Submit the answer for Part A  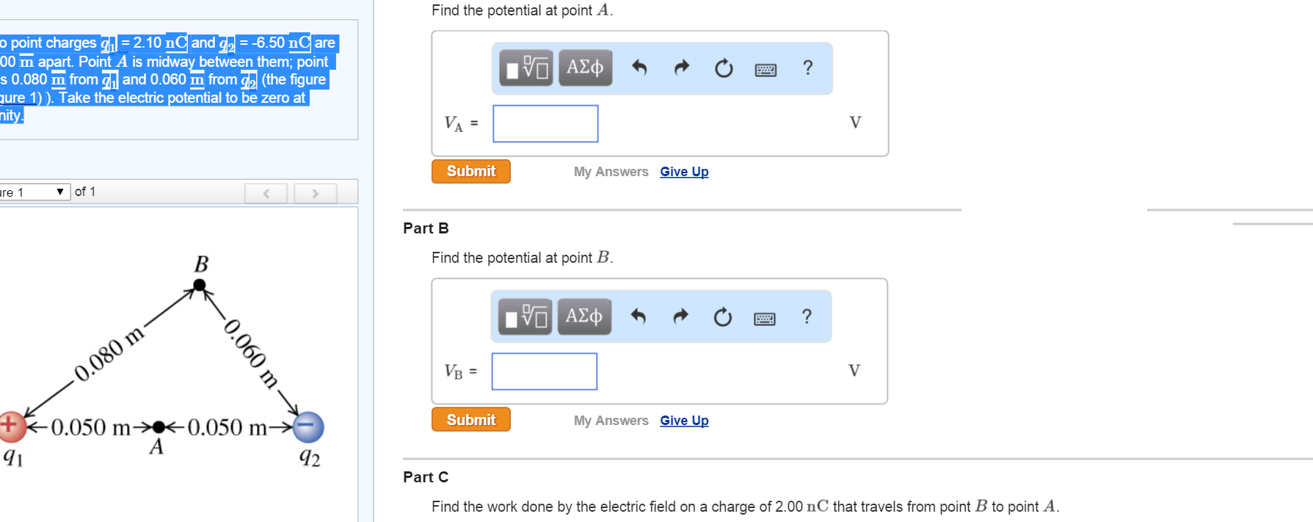pos(470,171)
